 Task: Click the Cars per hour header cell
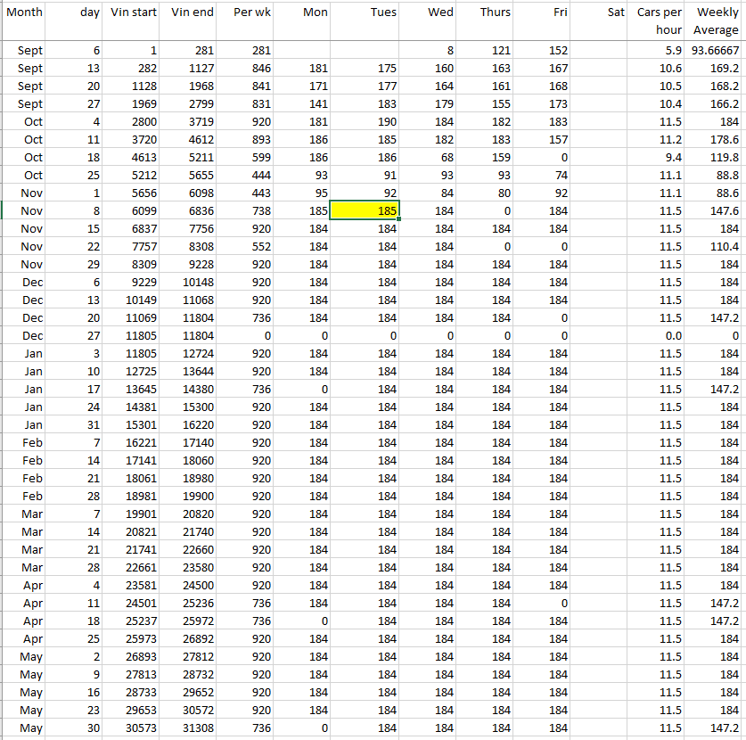[660, 21]
